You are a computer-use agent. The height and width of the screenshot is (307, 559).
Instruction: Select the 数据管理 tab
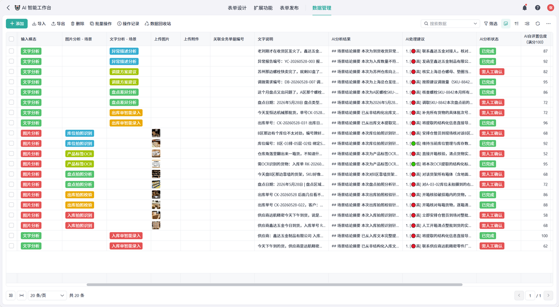pos(322,8)
